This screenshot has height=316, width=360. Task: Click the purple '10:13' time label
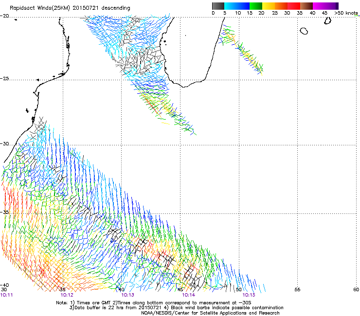coord(127,295)
